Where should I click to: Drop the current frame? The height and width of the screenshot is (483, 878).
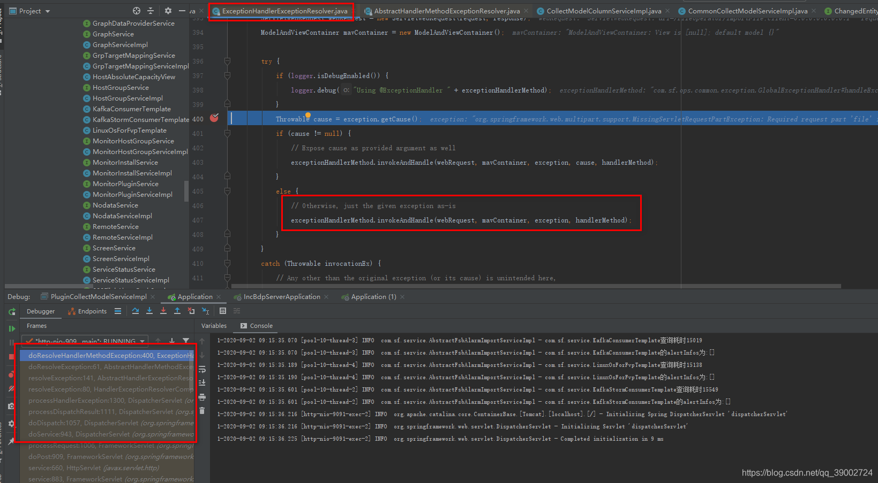pos(191,311)
